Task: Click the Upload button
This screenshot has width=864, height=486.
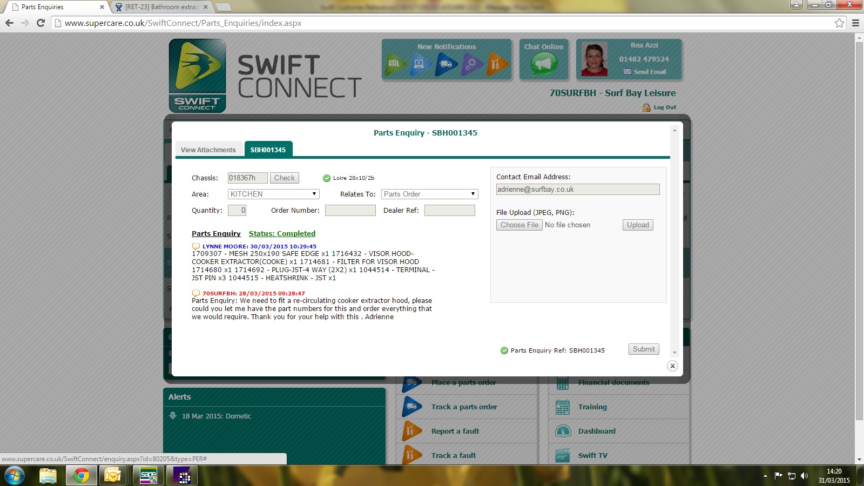Action: (638, 225)
